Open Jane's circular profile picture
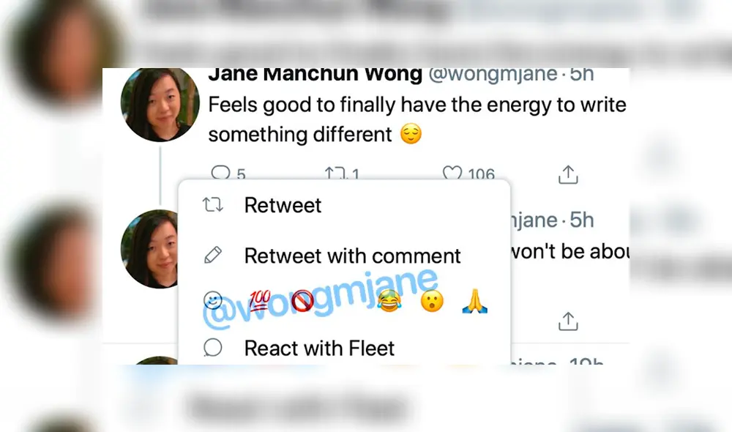Viewport: 732px width, 432px height. click(160, 105)
